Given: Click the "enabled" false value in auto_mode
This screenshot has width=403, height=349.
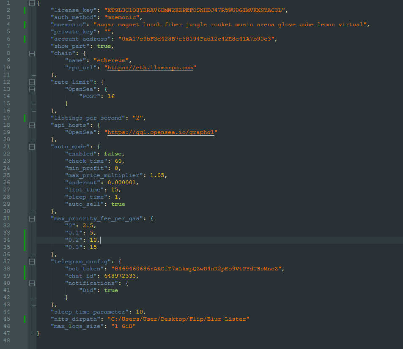Looking at the screenshot, I should point(114,154).
